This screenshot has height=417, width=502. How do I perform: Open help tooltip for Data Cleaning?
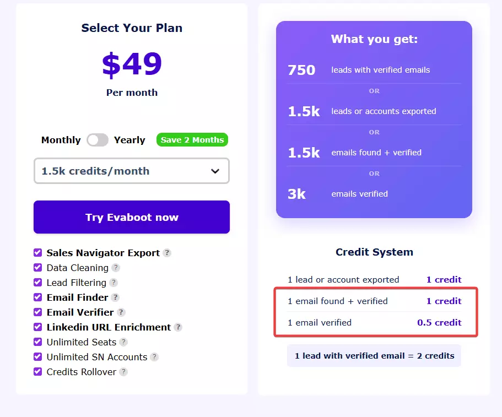[x=116, y=268]
